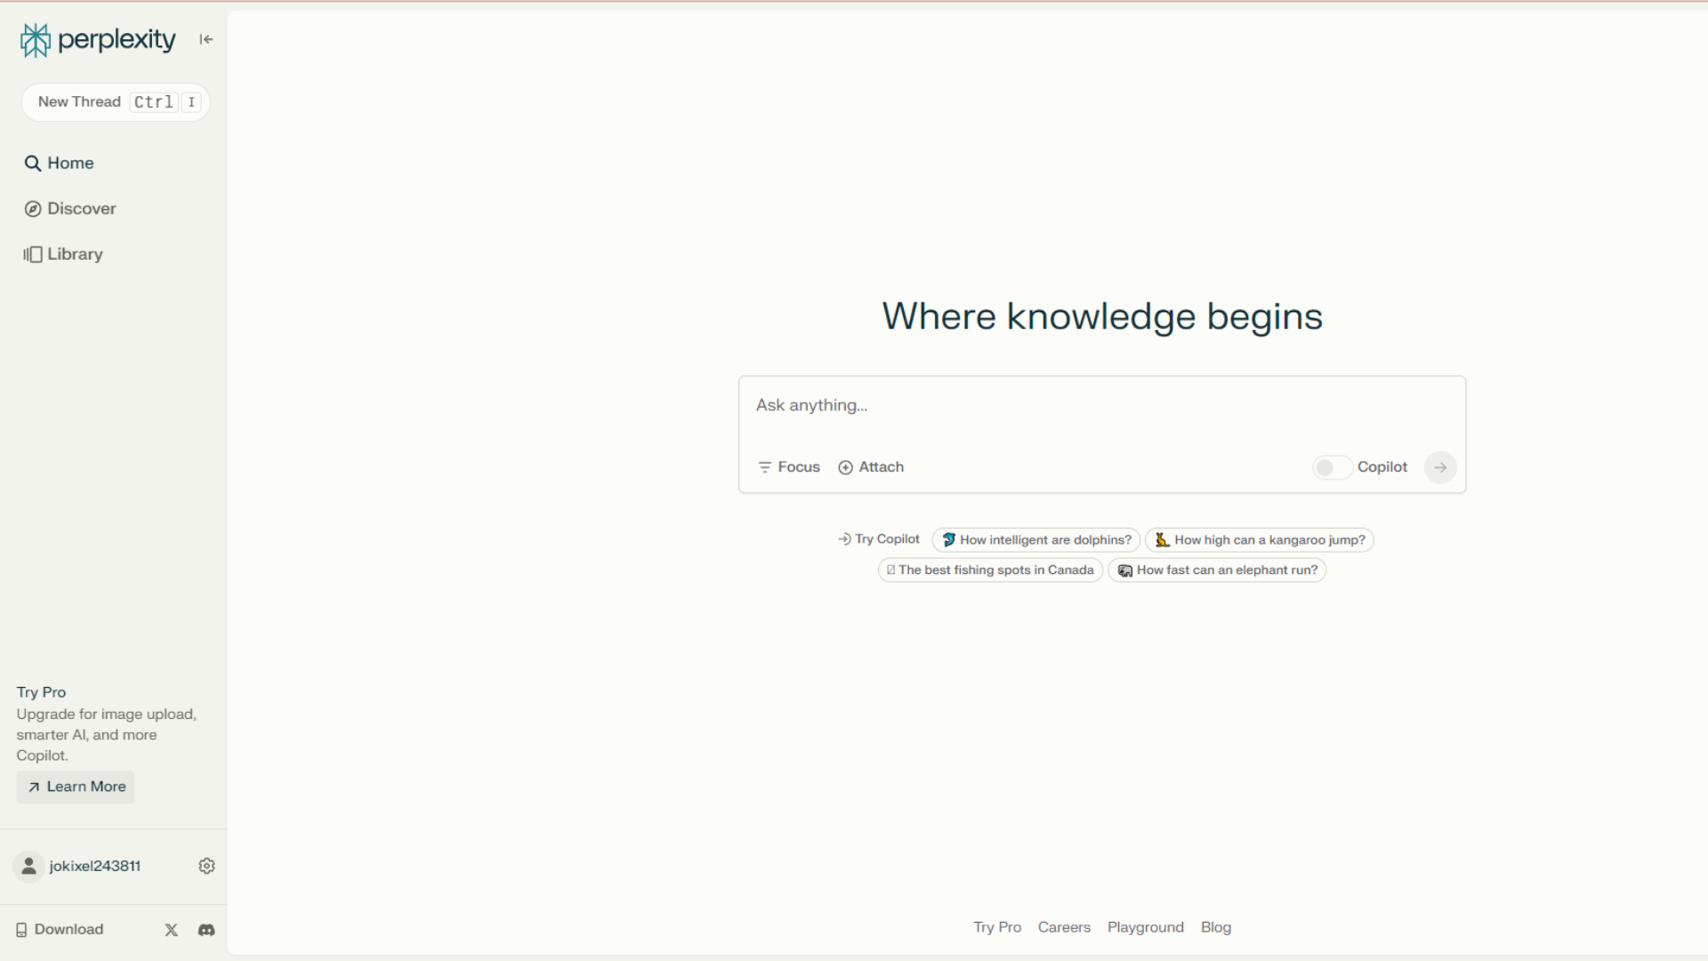This screenshot has width=1708, height=961.
Task: Collapse the sidebar with arrow icon
Action: [206, 39]
